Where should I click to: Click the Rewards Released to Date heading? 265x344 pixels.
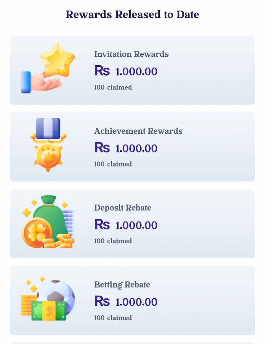(132, 14)
